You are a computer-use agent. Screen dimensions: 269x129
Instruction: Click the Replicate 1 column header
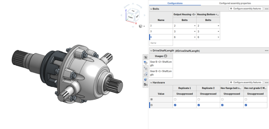click(185, 88)
